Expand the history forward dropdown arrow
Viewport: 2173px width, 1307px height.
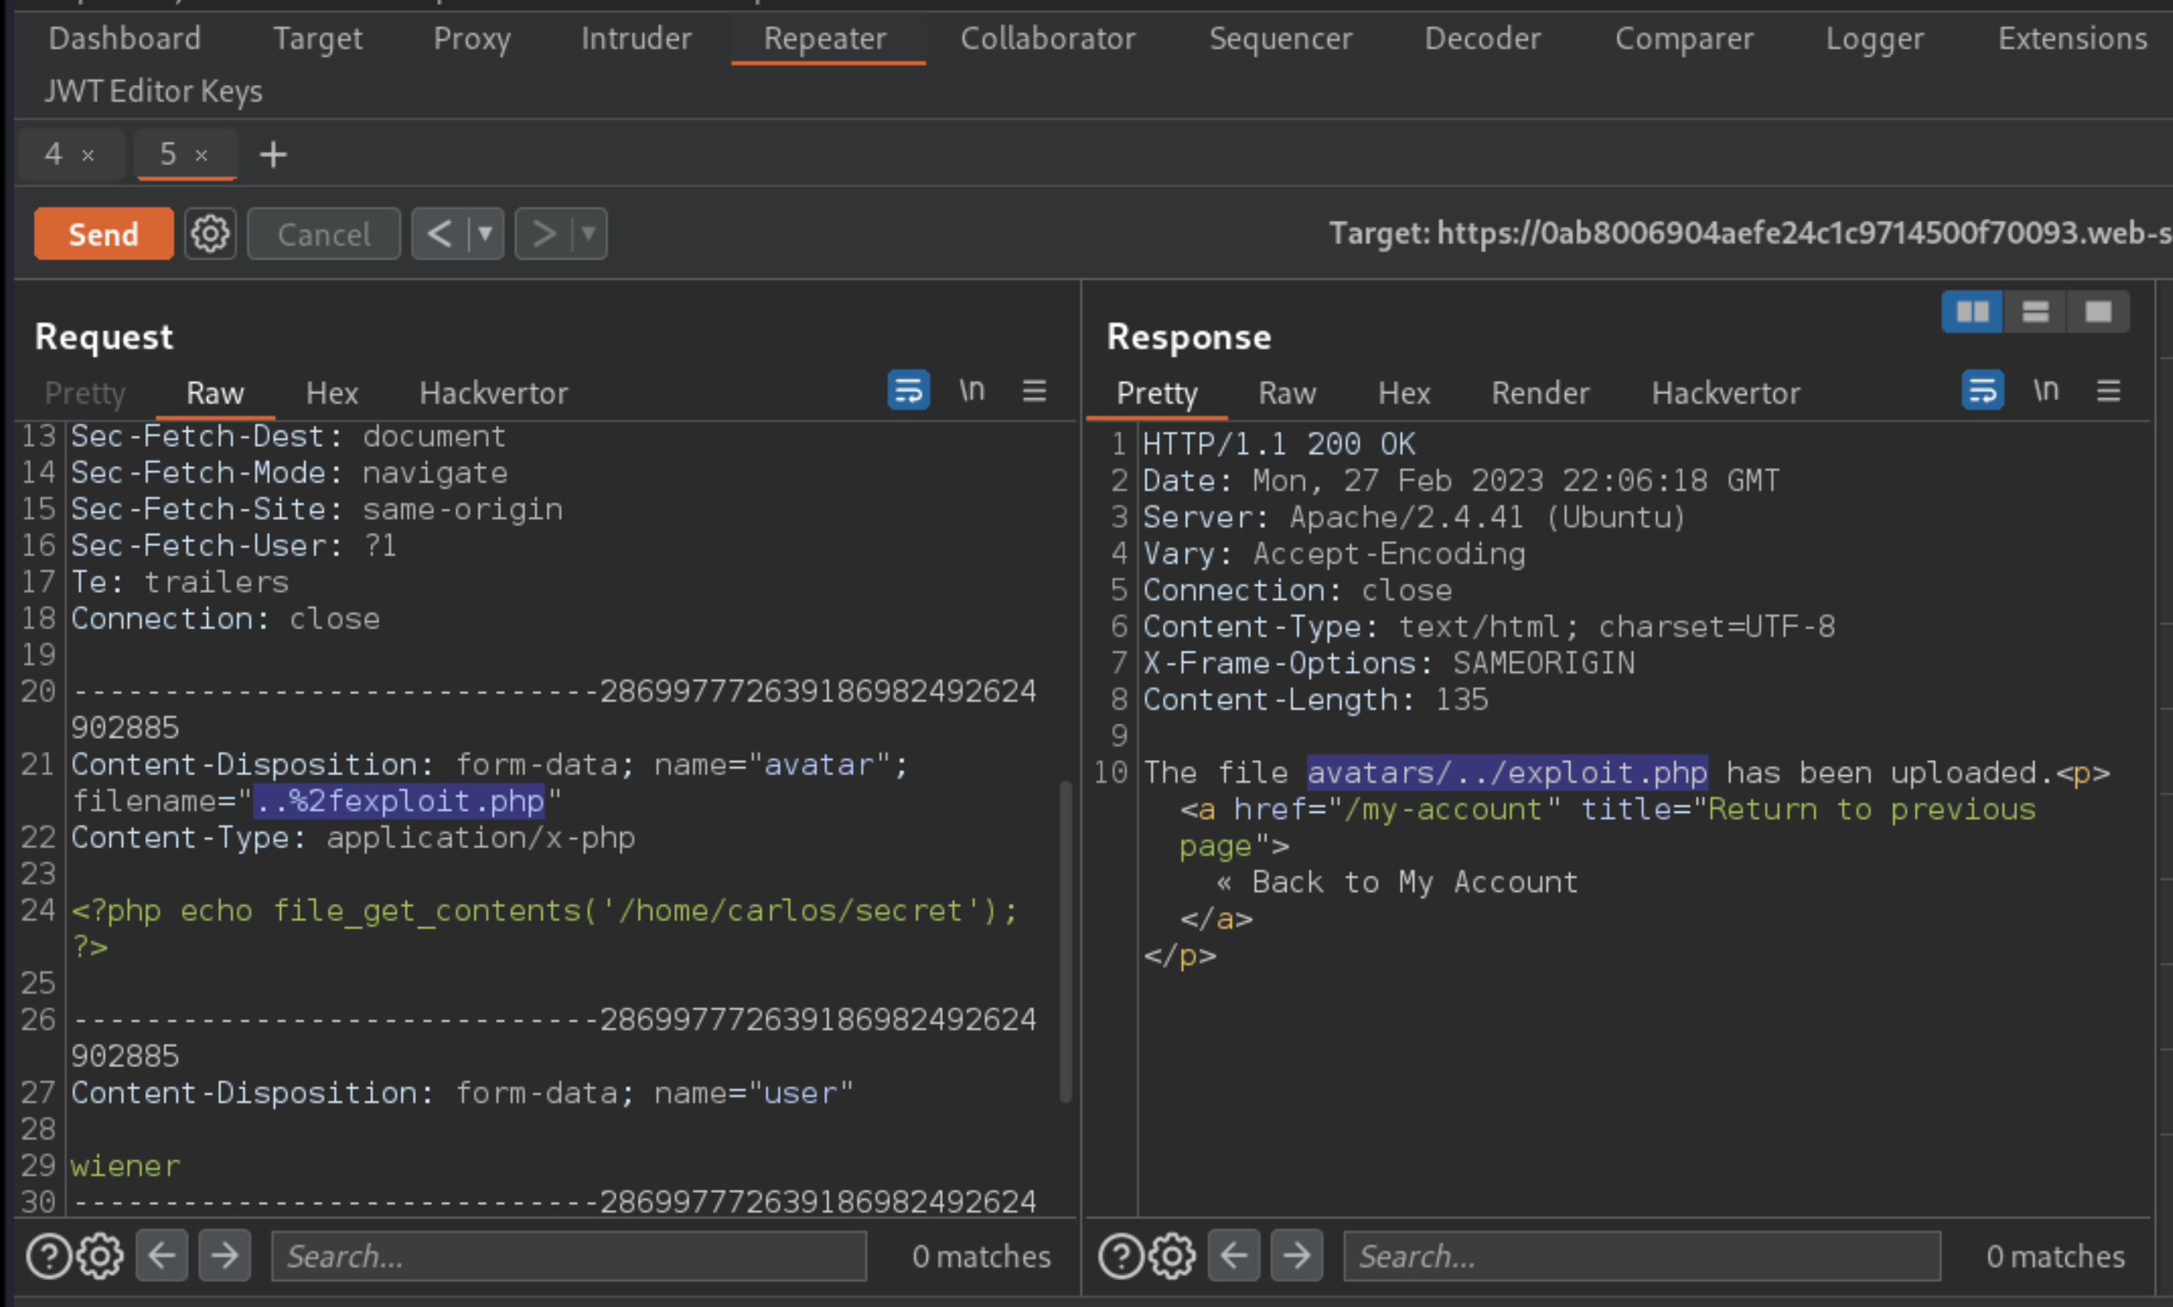point(589,234)
